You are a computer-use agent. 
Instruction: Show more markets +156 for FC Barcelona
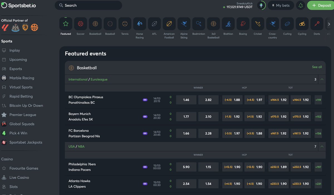[318, 133]
